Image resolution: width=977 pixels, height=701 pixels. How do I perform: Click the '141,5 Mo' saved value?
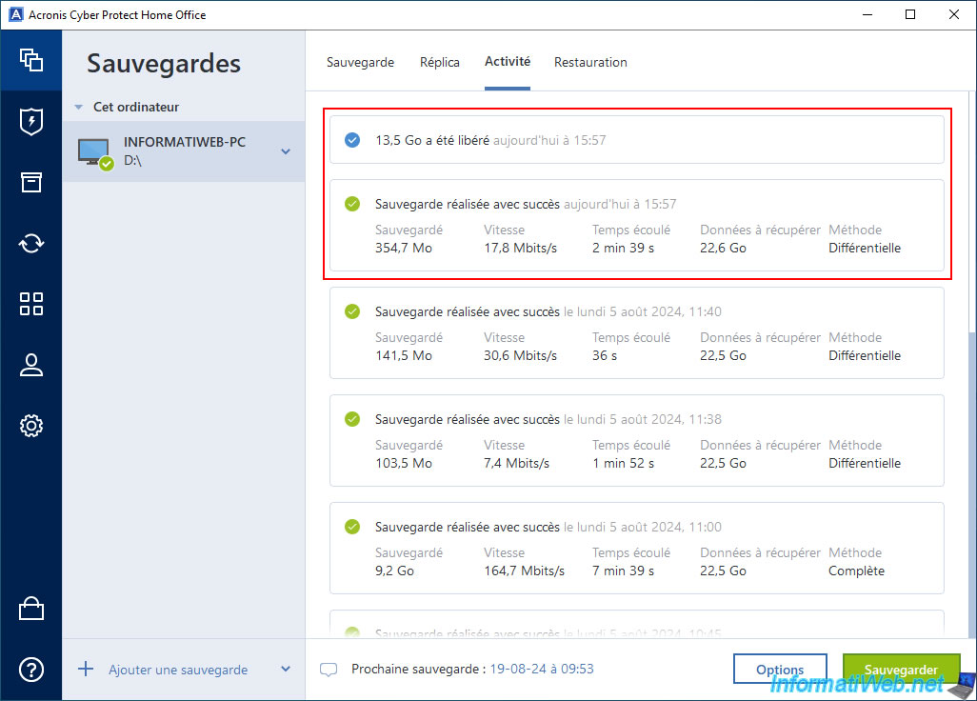(403, 356)
